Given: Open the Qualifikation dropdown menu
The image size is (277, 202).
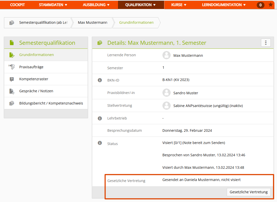Looking at the screenshot, I should (141, 5).
